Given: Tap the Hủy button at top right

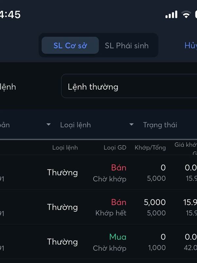Looking at the screenshot, I should pyautogui.click(x=190, y=46).
